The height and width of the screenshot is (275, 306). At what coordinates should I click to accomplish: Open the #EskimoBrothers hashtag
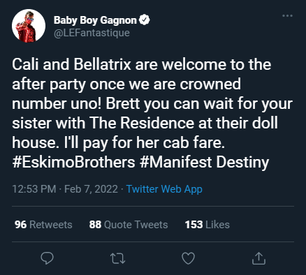(x=73, y=162)
